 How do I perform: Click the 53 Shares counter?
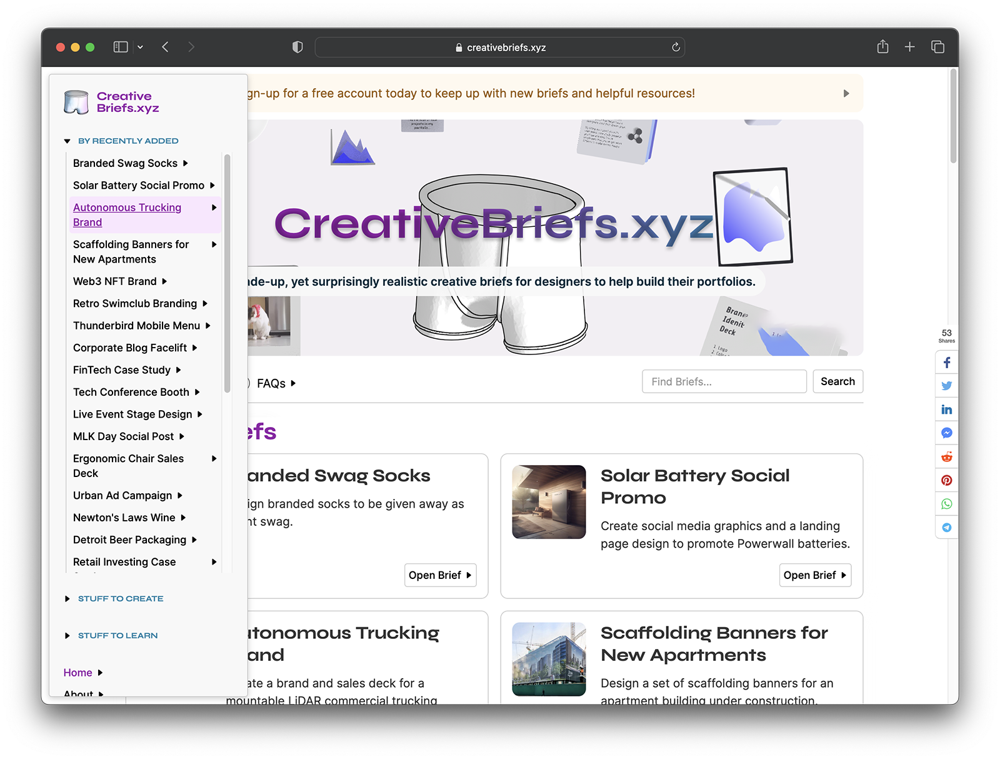(x=947, y=336)
